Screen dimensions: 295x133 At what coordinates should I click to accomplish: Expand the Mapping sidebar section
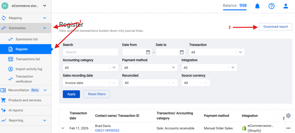point(45,18)
